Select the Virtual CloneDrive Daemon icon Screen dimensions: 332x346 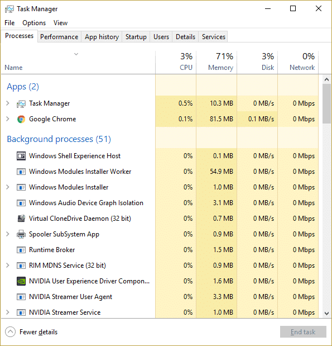coord(21,219)
